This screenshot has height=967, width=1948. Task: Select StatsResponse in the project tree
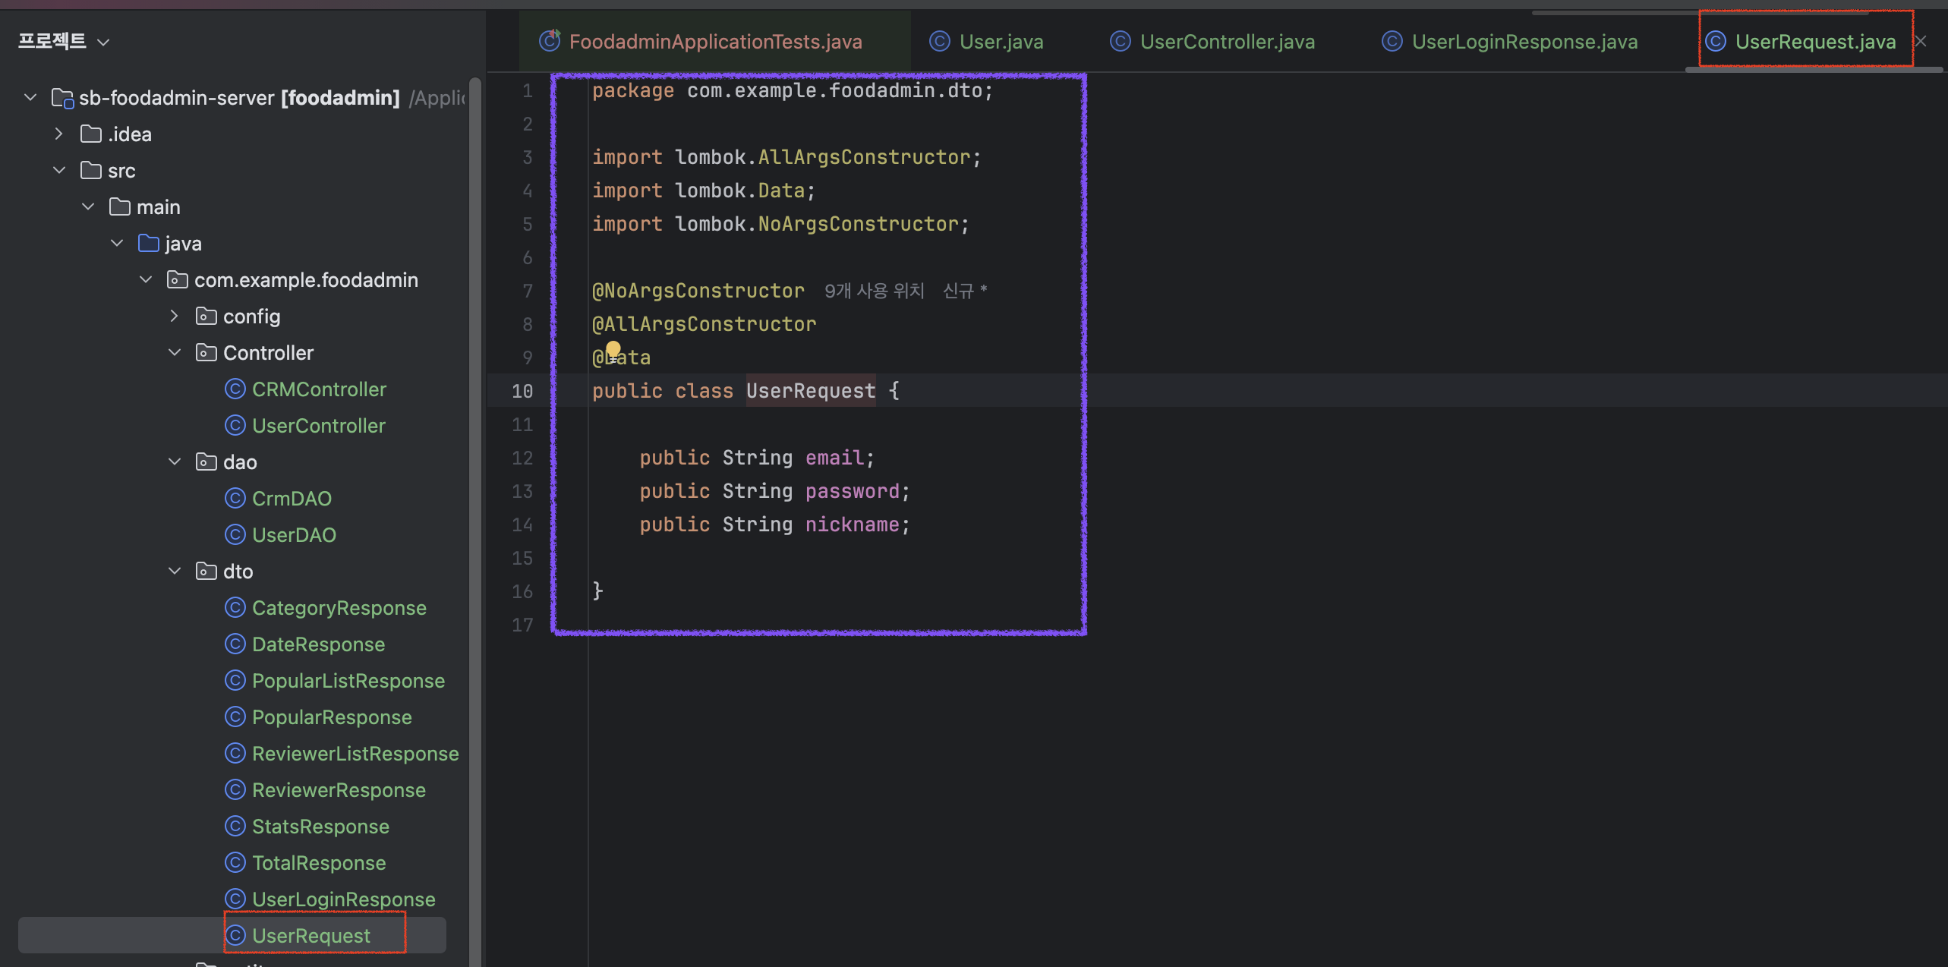(320, 826)
